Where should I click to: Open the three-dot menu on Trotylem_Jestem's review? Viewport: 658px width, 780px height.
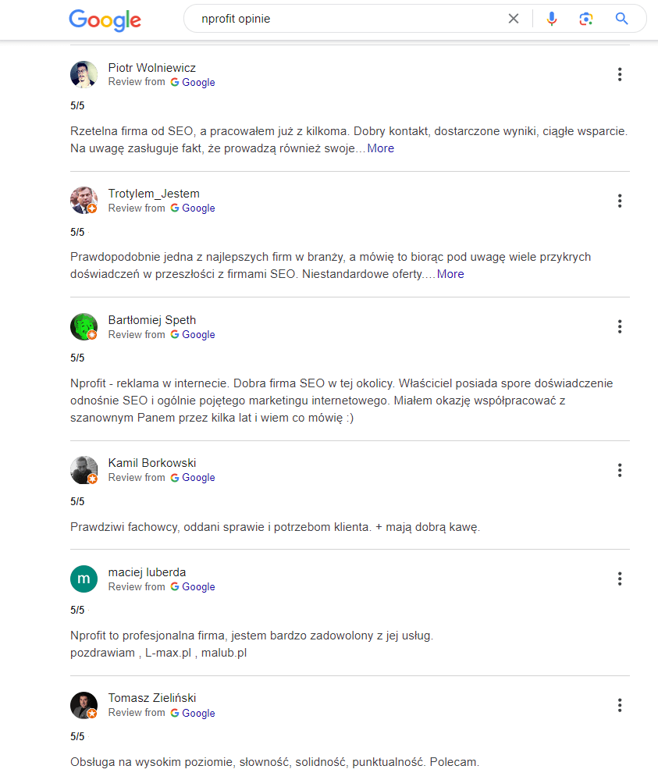(619, 201)
